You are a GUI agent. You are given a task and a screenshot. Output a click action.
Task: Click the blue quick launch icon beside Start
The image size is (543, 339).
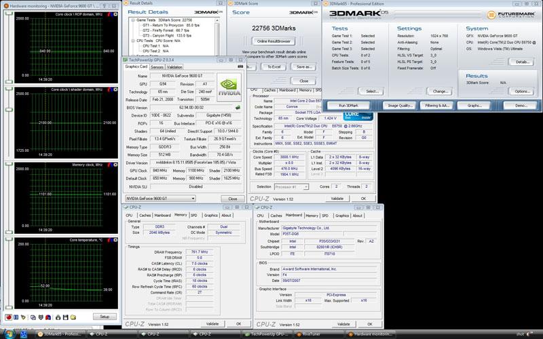[x=24, y=334]
